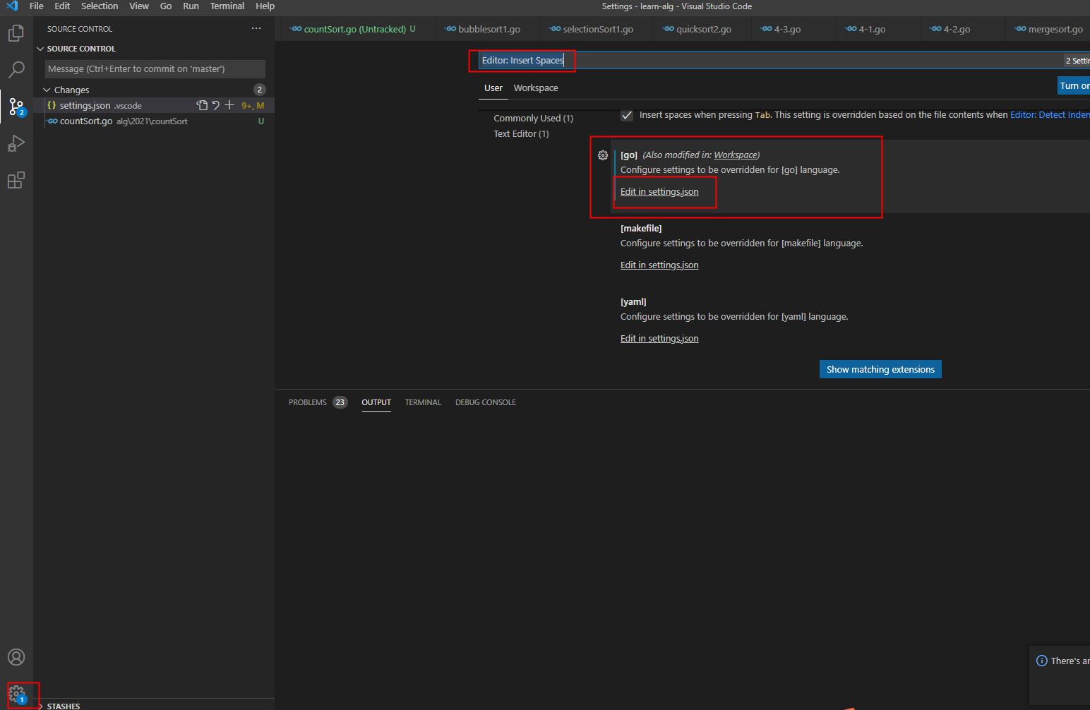Click Edit in settings.json under [go]

click(659, 192)
